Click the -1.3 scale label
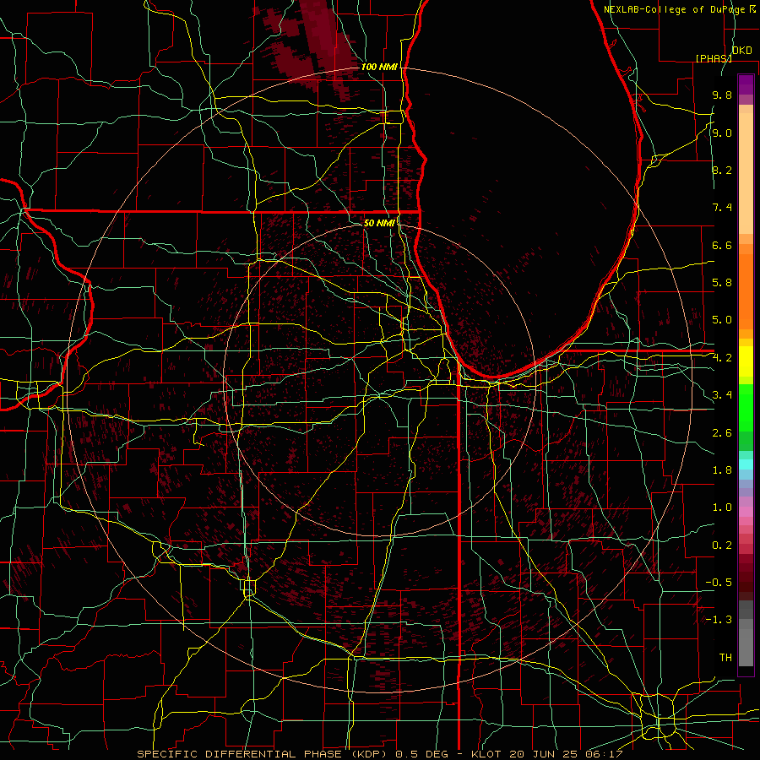This screenshot has height=760, width=760. tap(719, 620)
